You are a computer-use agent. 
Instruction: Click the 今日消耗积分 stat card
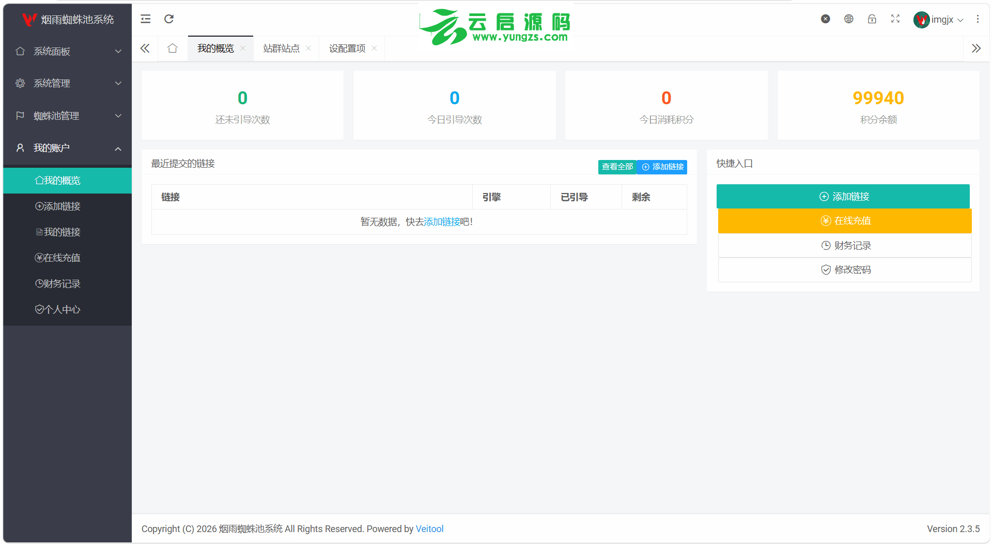coord(667,105)
